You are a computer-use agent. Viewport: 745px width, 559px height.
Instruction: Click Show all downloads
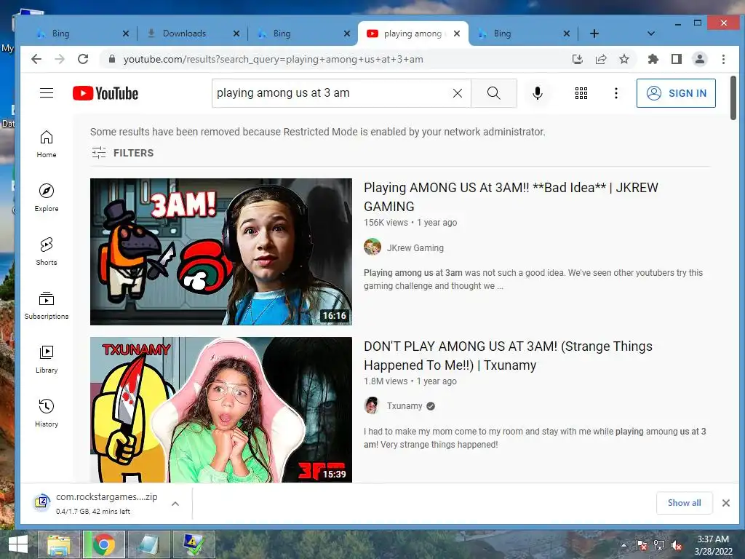coord(684,503)
